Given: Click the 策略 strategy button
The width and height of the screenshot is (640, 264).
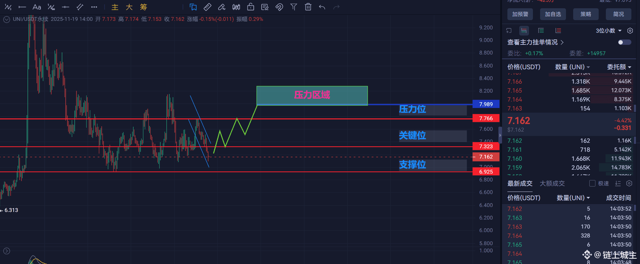Looking at the screenshot, I should 586,14.
